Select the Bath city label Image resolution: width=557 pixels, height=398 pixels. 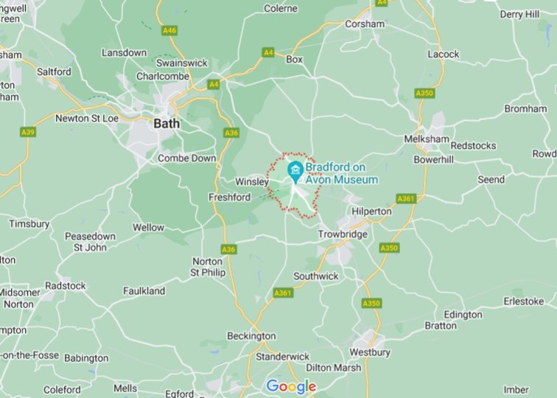pos(167,124)
